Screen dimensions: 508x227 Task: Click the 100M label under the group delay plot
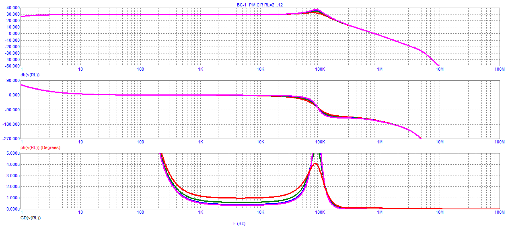(x=499, y=213)
